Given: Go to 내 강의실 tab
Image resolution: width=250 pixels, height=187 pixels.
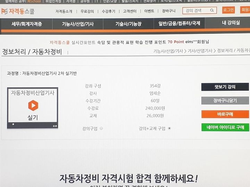Looking at the screenshot, I should tap(231, 23).
